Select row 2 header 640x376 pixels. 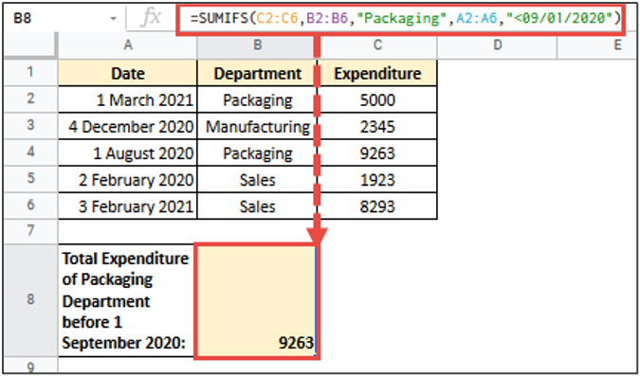[x=30, y=99]
